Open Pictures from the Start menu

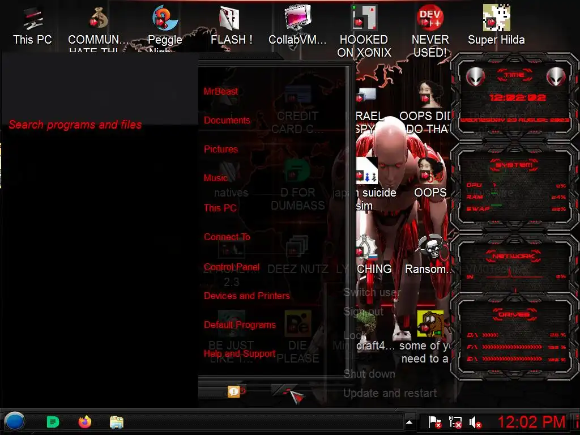coord(220,149)
